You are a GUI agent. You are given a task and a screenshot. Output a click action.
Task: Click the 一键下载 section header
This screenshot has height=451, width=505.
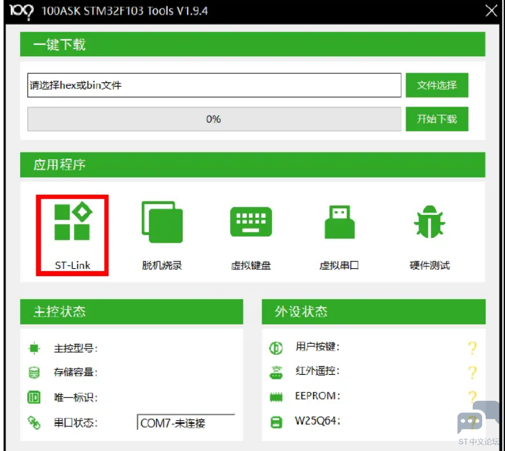[252, 44]
